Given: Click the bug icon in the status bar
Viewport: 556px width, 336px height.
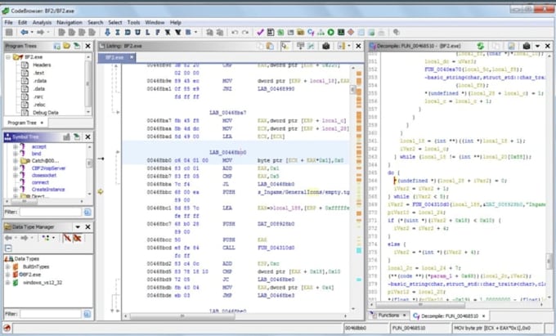Looking at the screenshot, I should [x=7, y=328].
